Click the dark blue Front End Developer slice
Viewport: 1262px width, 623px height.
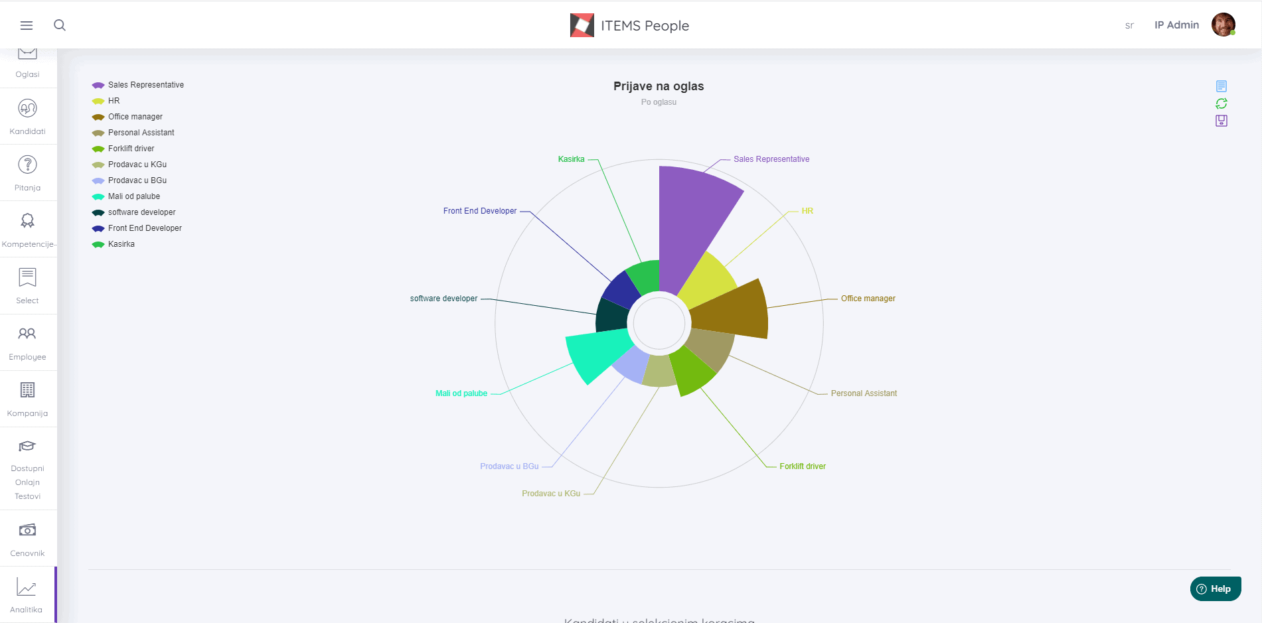[621, 291]
